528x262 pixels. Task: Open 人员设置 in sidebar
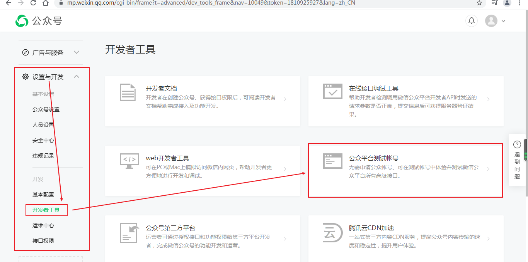43,125
